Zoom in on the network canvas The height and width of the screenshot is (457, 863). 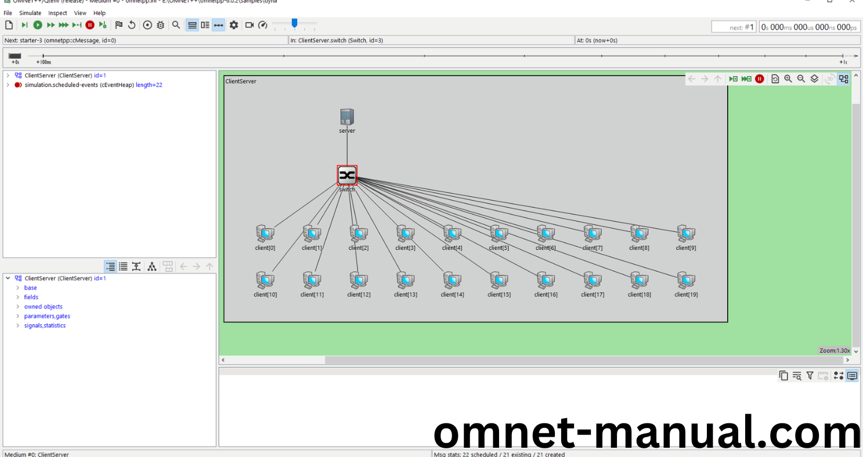788,79
